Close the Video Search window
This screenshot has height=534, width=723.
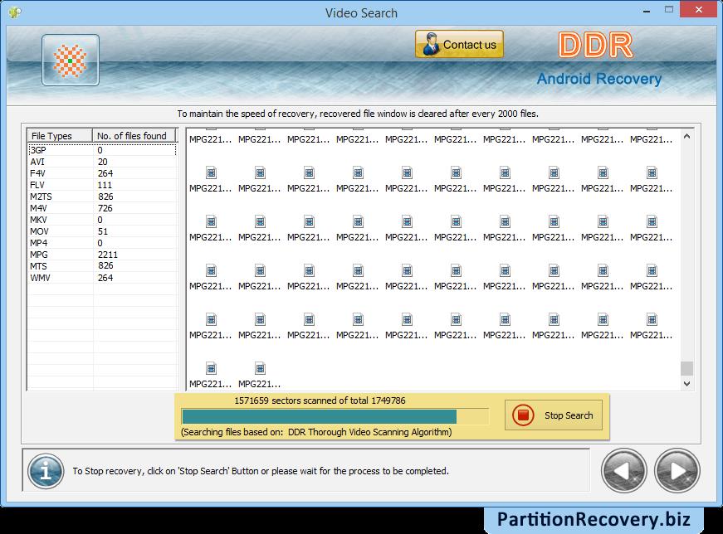[x=699, y=9]
